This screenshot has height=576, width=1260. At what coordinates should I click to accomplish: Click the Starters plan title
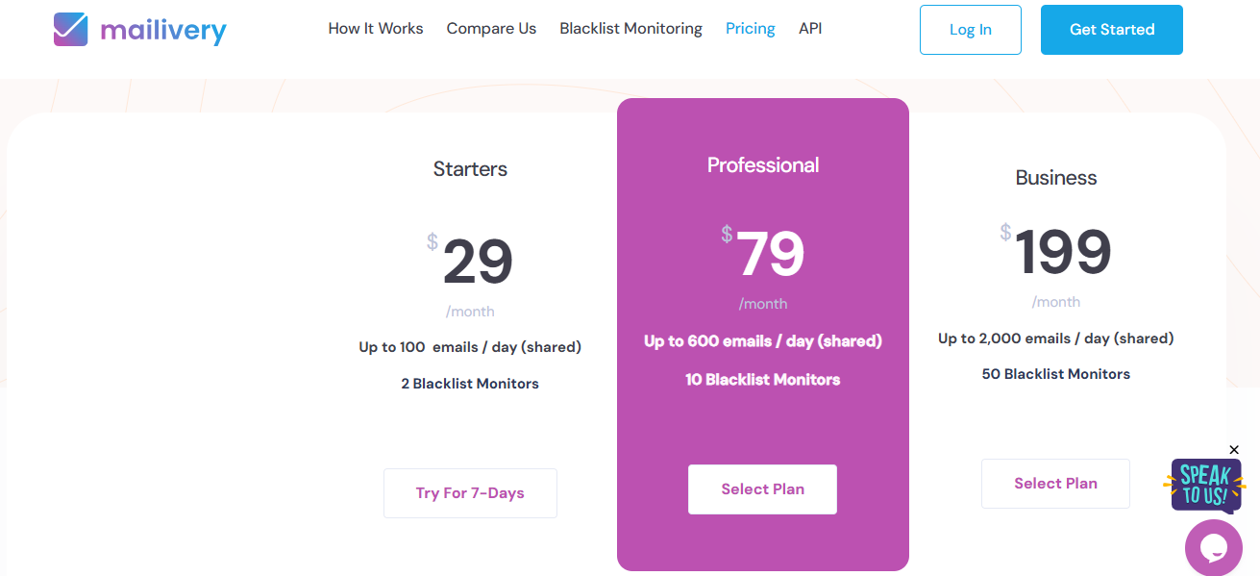[470, 168]
